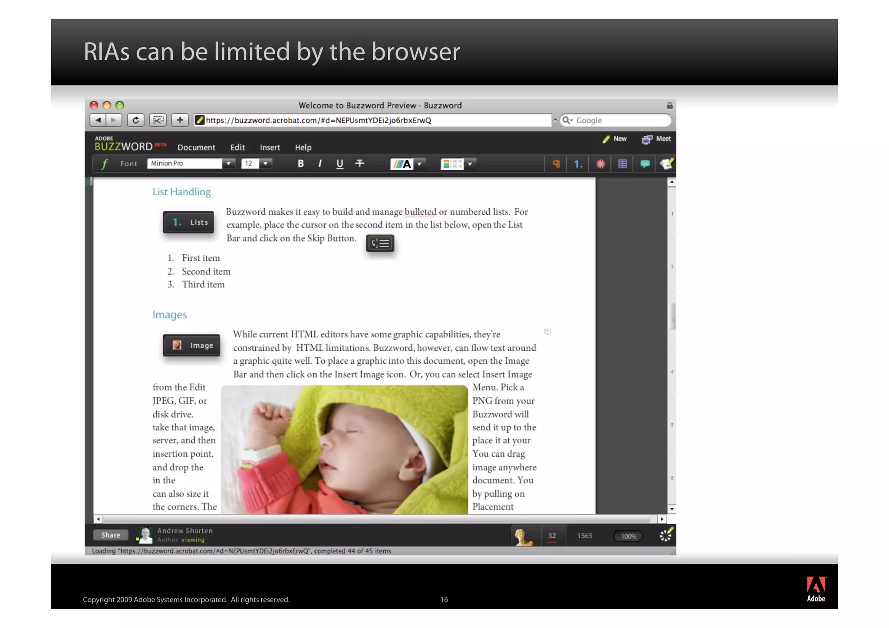Expand the highlight color dropdown arrow
The width and height of the screenshot is (889, 628).
470,164
